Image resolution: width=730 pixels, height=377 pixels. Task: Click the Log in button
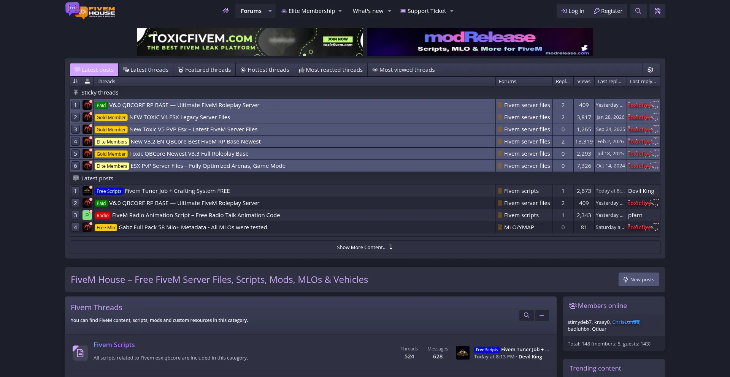pyautogui.click(x=573, y=11)
